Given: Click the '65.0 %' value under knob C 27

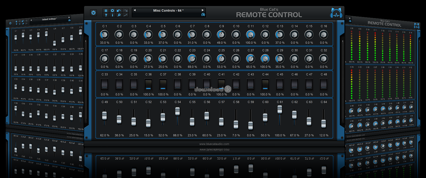Looking at the screenshot, I should 251,67.
